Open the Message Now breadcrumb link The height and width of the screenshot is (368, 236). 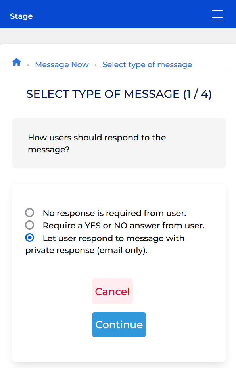point(62,64)
